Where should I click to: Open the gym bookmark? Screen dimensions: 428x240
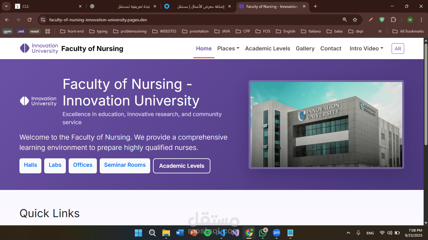[8, 31]
